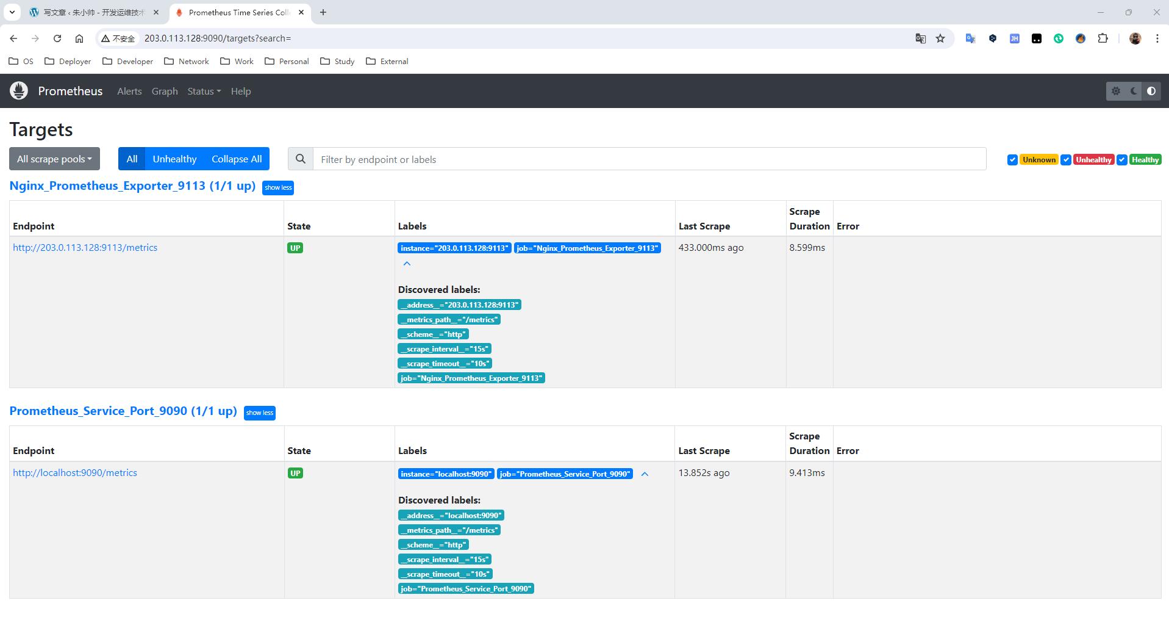The height and width of the screenshot is (628, 1169).
Task: Open the All scrape pools dropdown
Action: coord(54,159)
